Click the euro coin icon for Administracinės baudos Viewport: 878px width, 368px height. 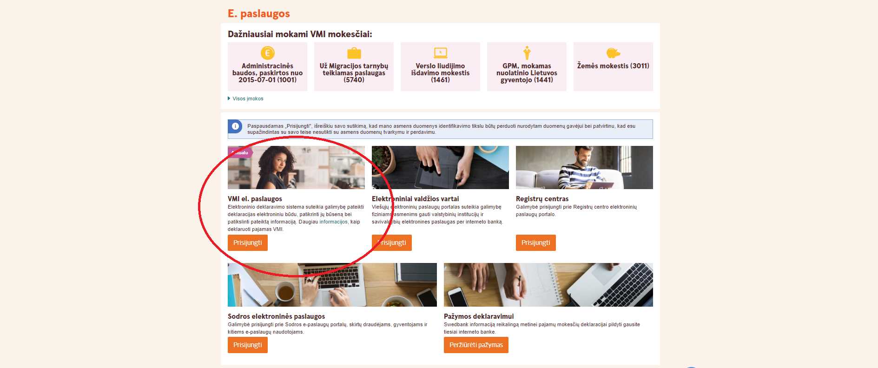click(x=267, y=53)
